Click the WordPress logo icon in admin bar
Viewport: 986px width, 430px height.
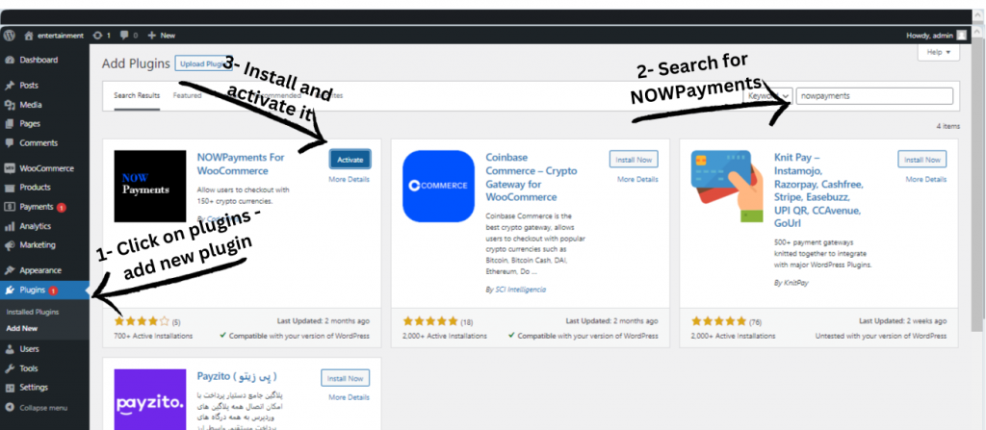click(9, 36)
